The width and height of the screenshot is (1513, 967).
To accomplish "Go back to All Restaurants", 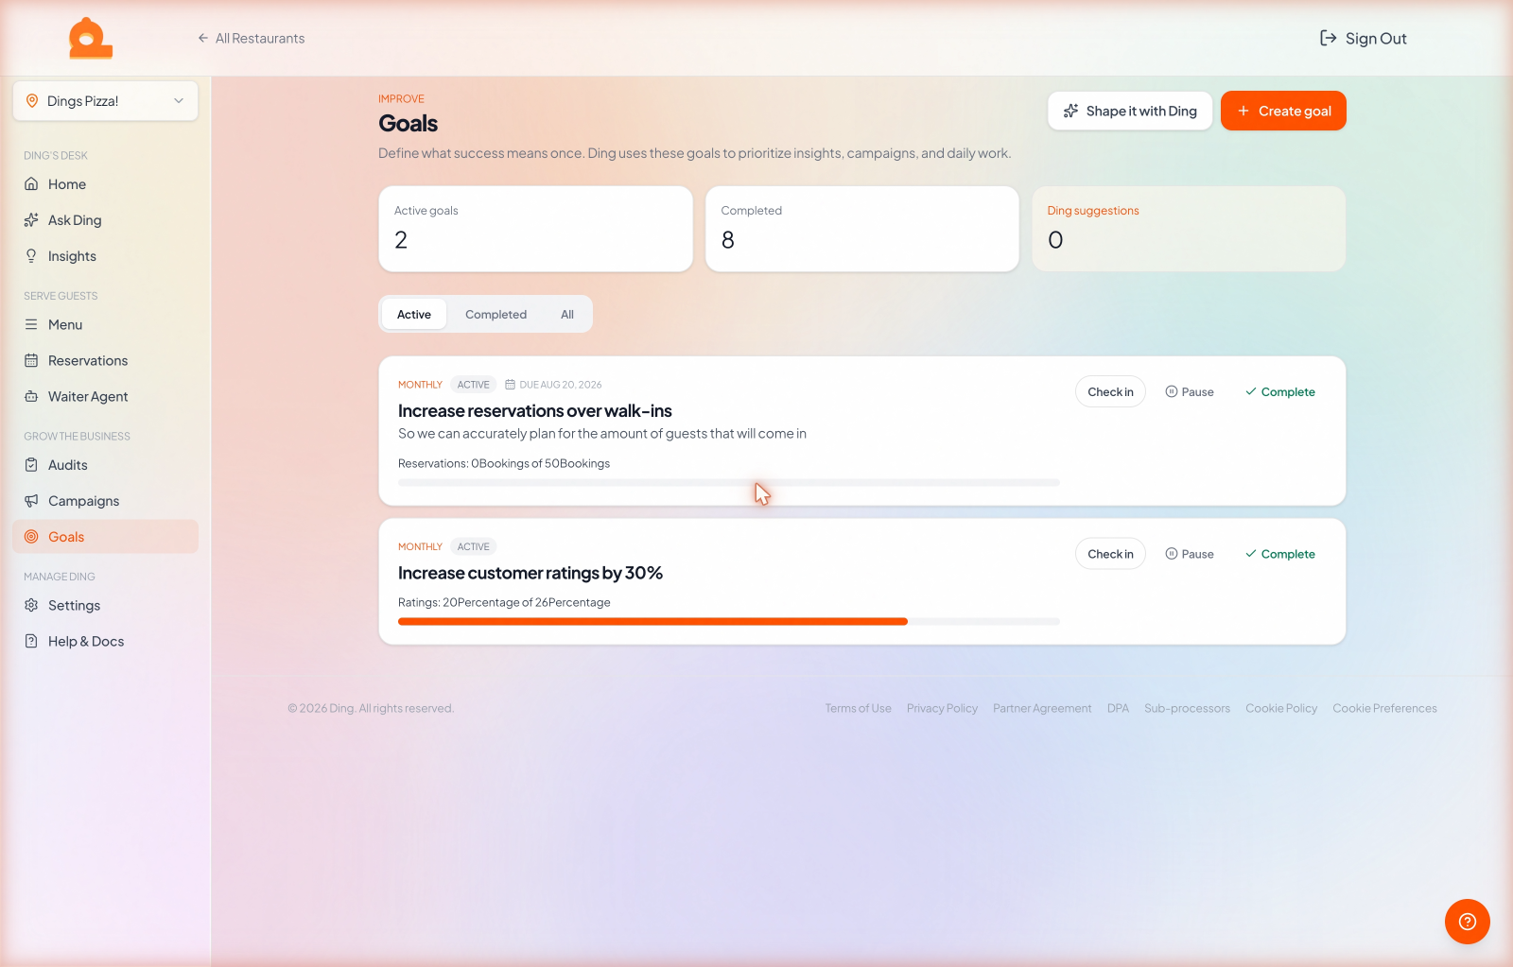I will pyautogui.click(x=251, y=38).
